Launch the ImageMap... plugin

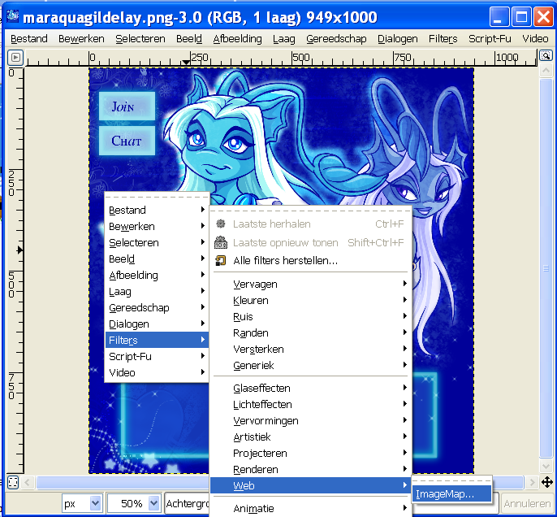tap(451, 494)
